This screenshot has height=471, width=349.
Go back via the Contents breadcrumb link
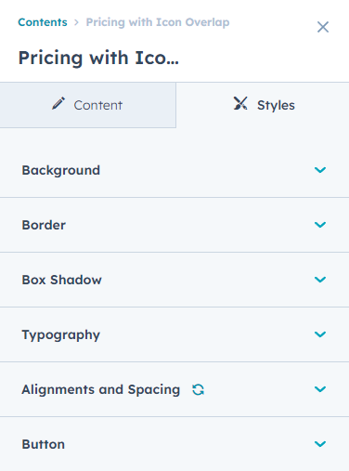(x=43, y=22)
